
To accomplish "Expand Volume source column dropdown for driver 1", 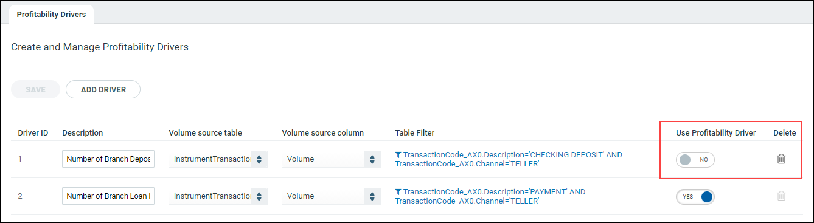I will tap(331, 159).
